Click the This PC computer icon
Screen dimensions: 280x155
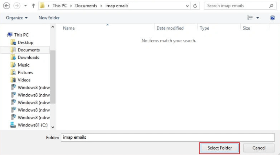[10, 35]
